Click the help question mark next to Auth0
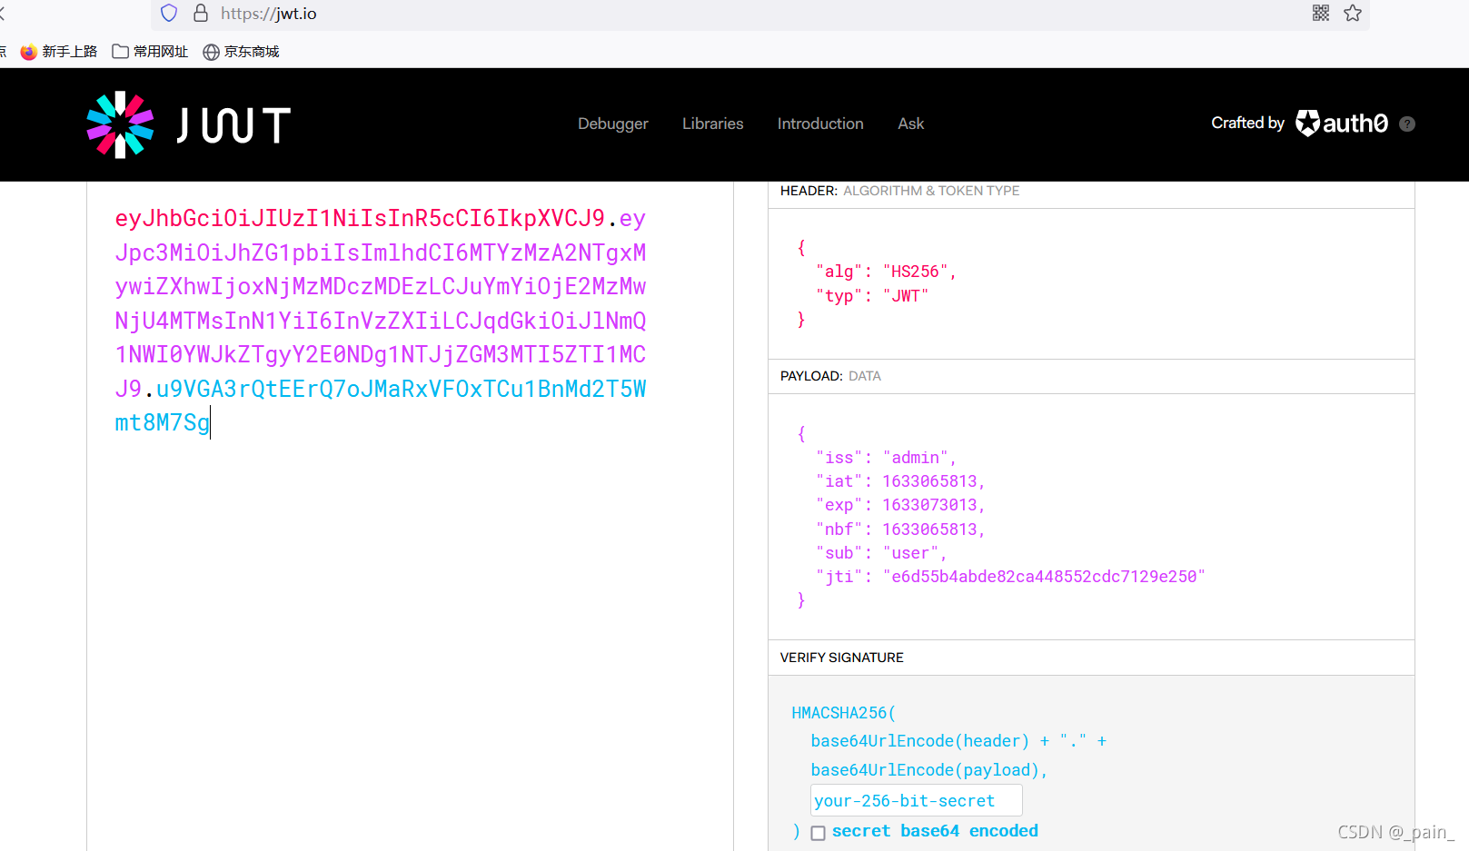 tap(1407, 124)
